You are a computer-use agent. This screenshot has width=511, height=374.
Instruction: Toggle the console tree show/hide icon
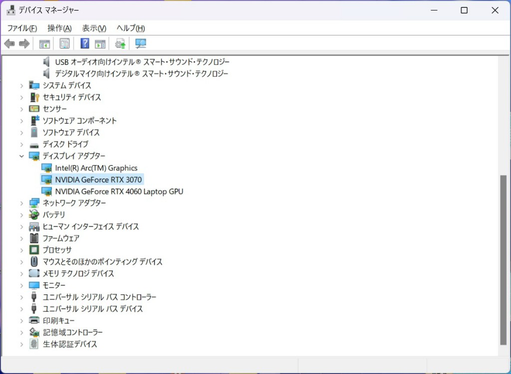click(x=45, y=44)
